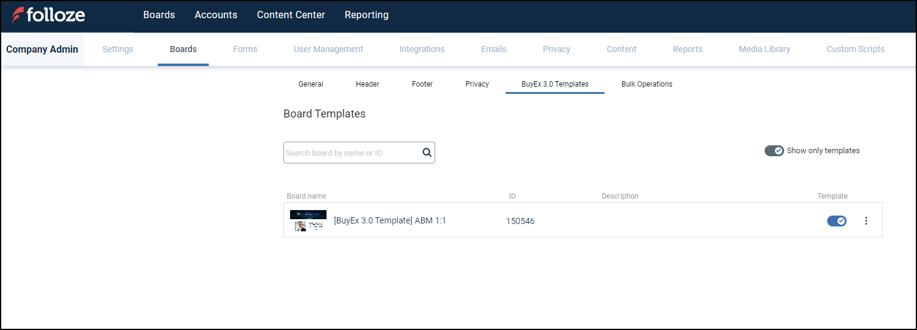Click the search magnifier icon
The width and height of the screenshot is (917, 330).
(x=427, y=153)
